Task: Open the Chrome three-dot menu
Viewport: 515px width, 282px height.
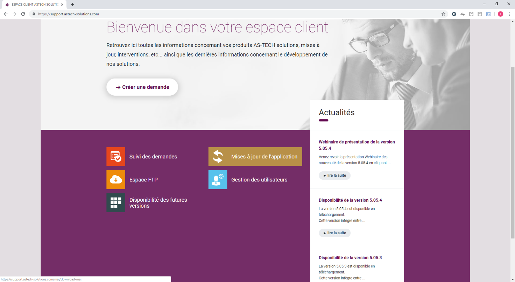Action: tap(509, 14)
